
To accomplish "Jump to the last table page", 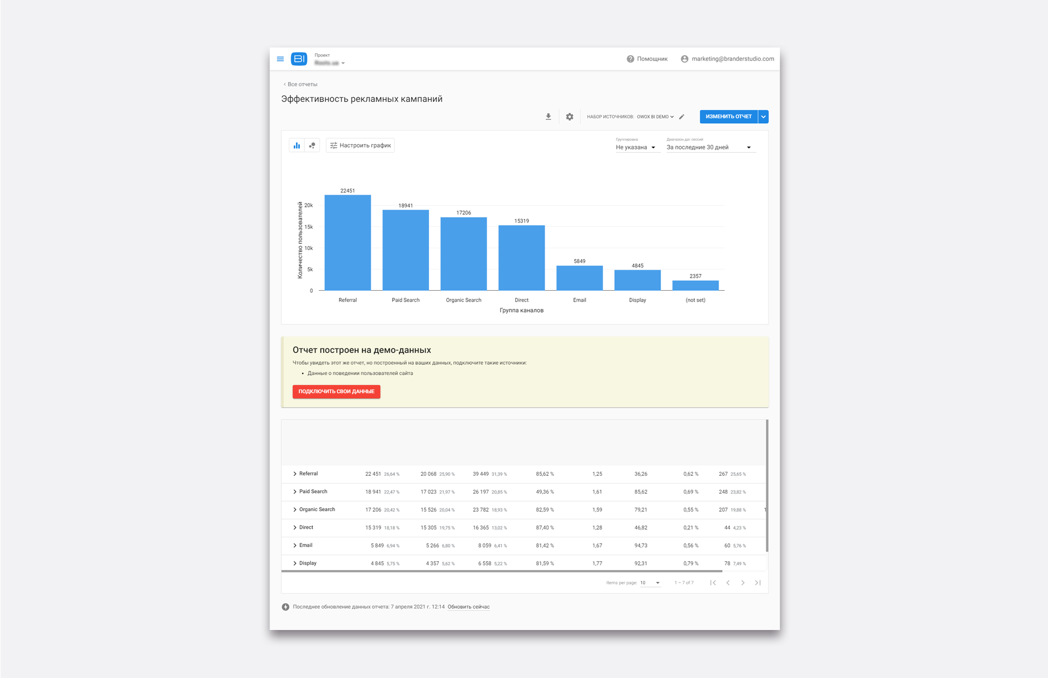I will (758, 583).
